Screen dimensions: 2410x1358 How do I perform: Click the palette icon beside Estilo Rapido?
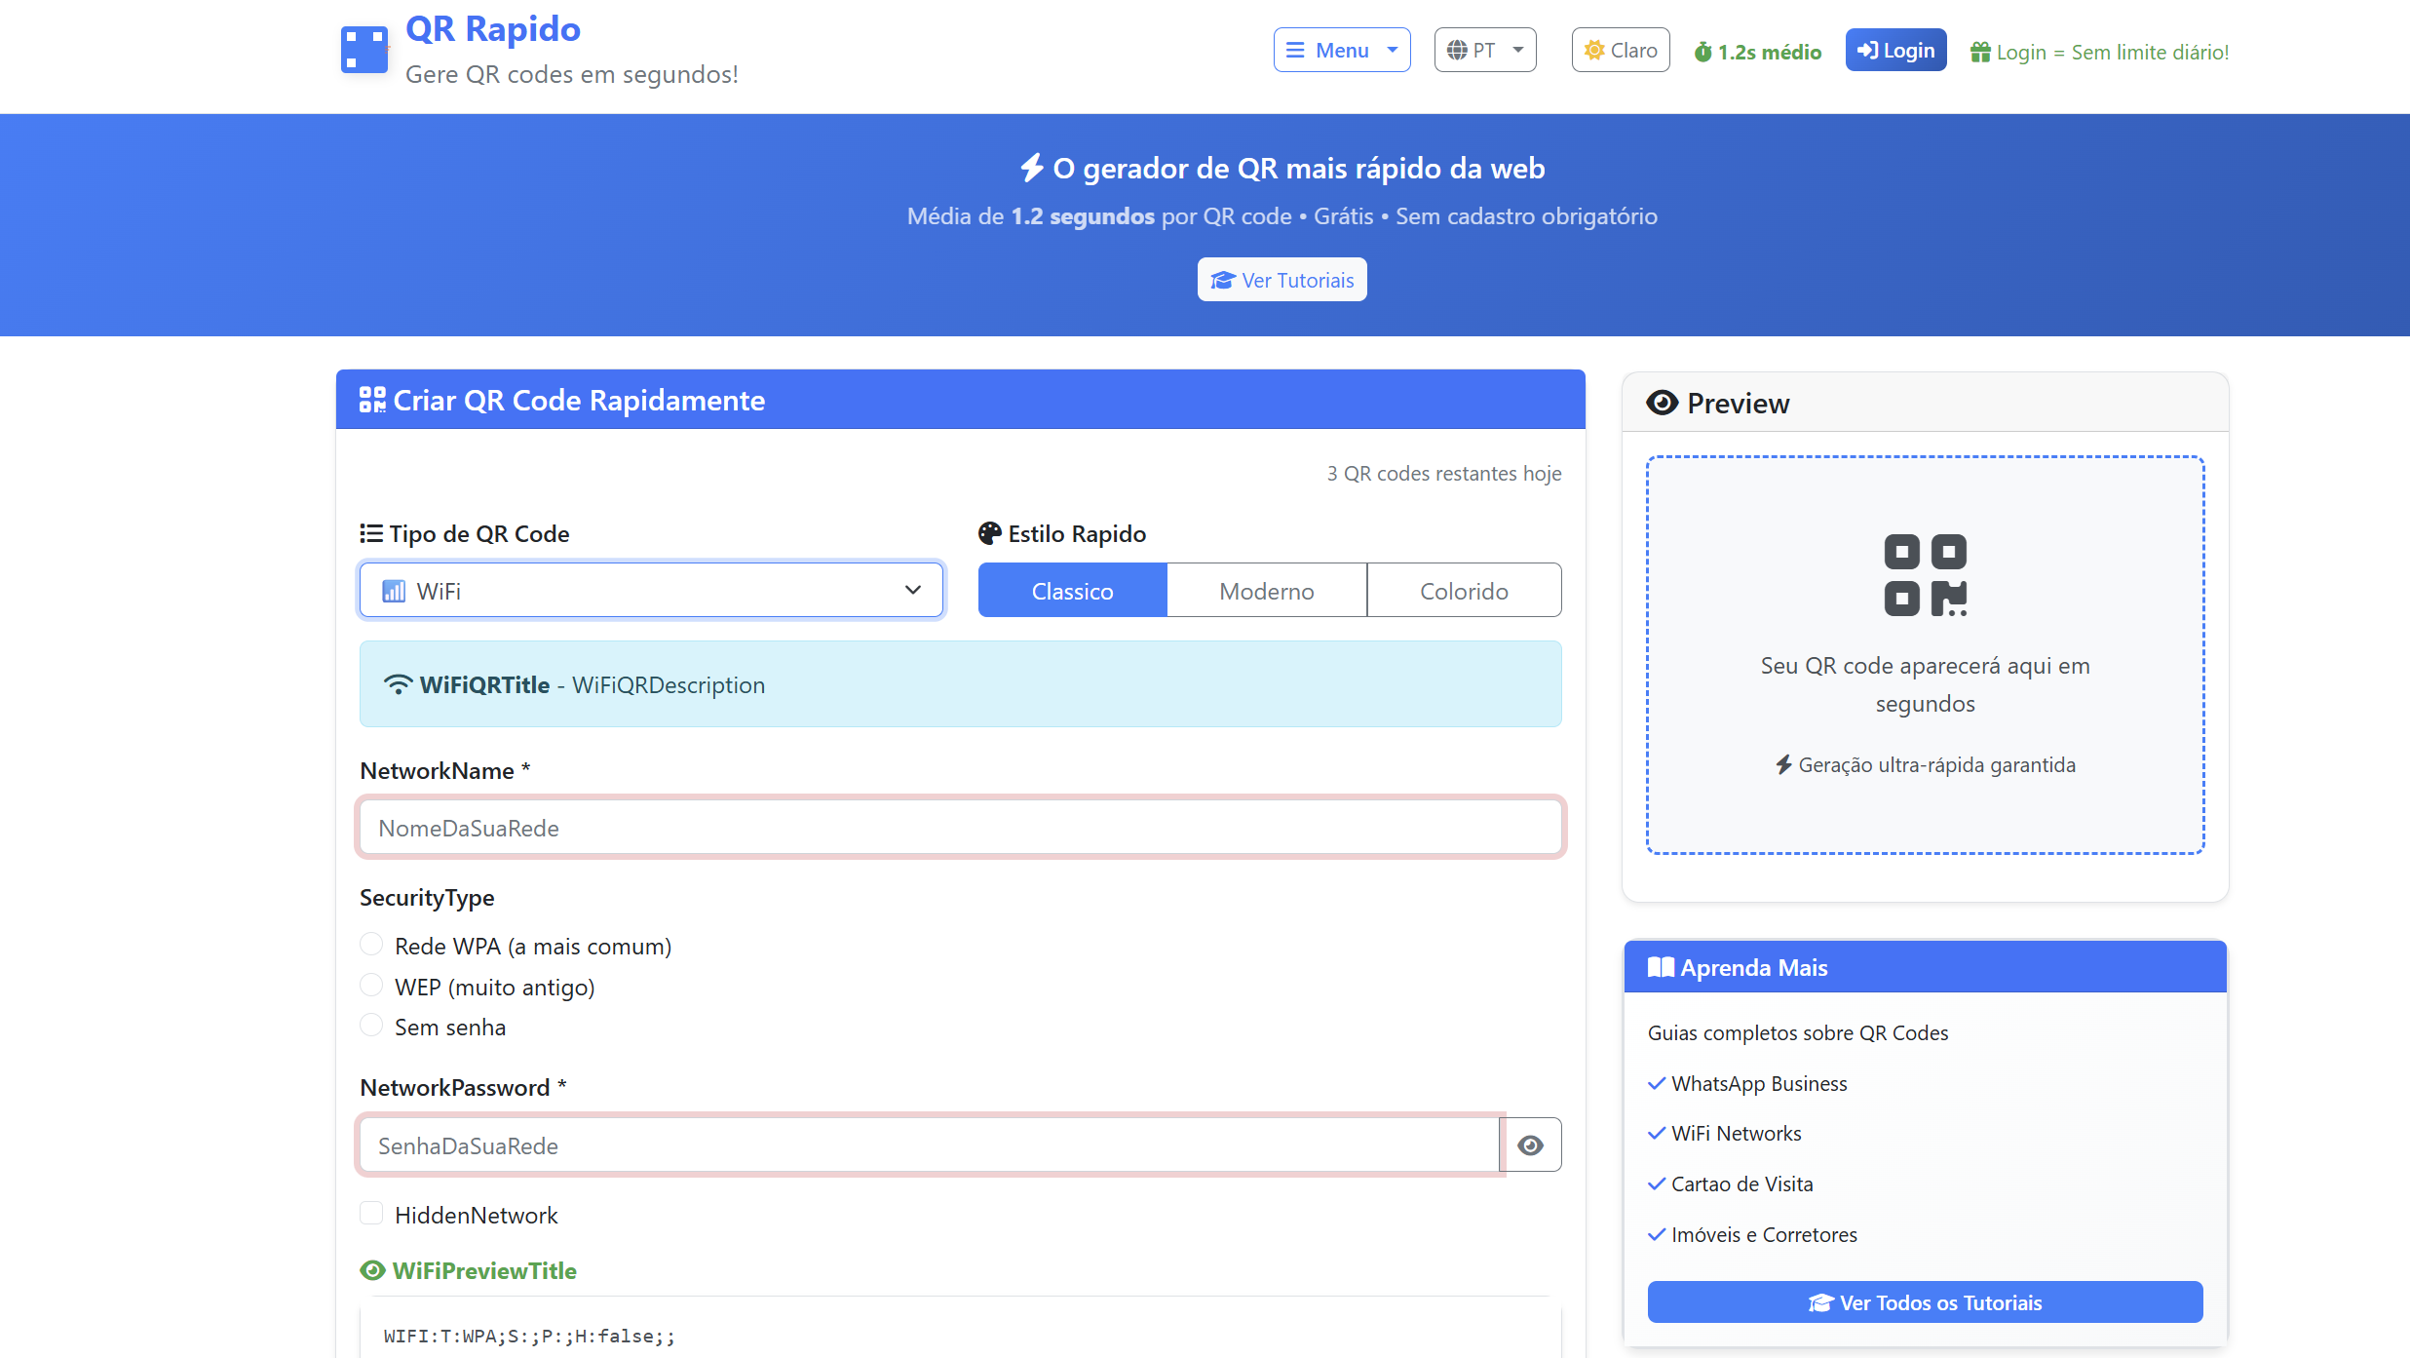(989, 533)
